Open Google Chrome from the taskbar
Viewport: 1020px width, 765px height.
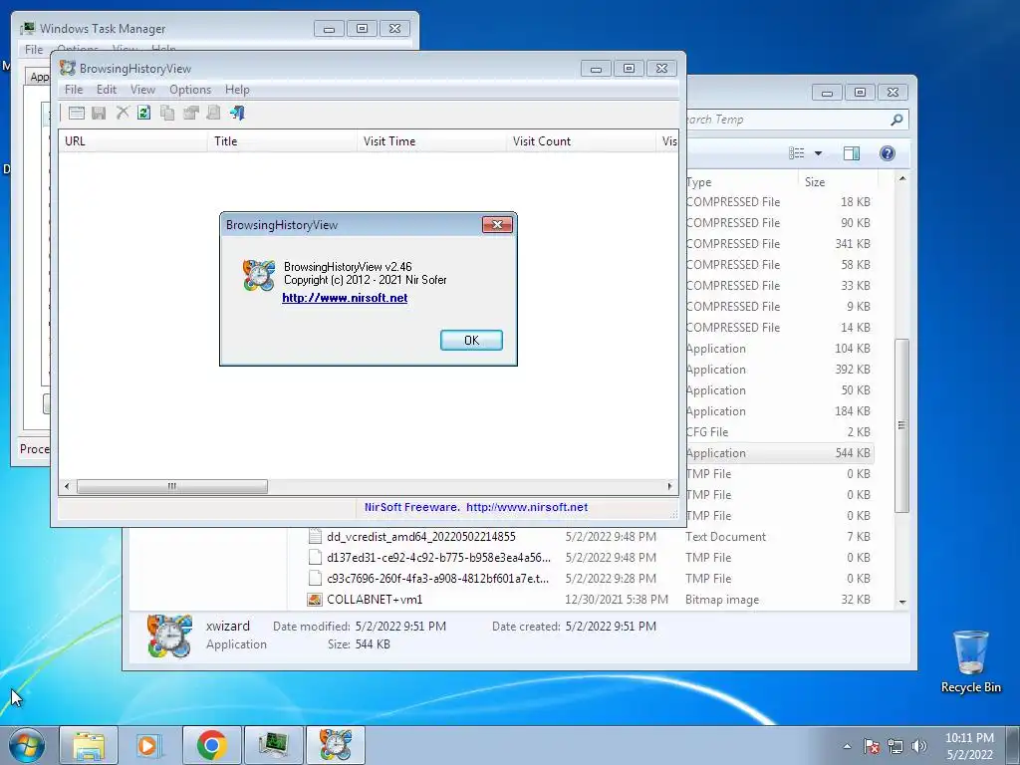[x=211, y=745]
